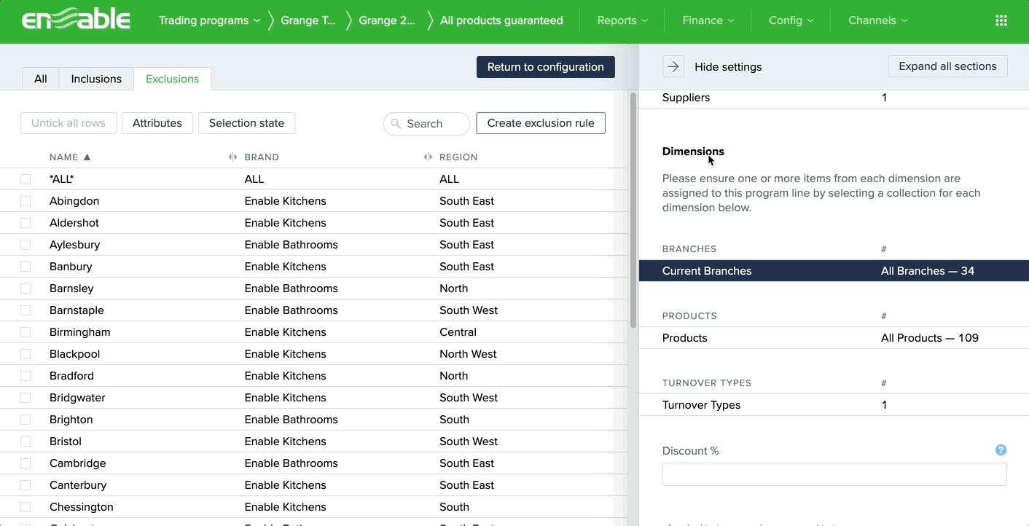Click the branch list vertical scrollbar
Viewport: 1029px width, 526px height.
coord(633,211)
